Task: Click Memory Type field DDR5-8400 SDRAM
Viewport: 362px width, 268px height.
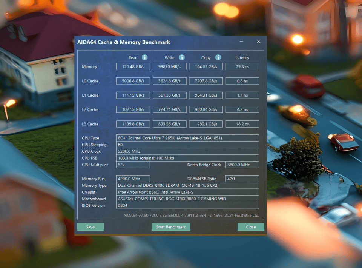Action: click(x=187, y=185)
